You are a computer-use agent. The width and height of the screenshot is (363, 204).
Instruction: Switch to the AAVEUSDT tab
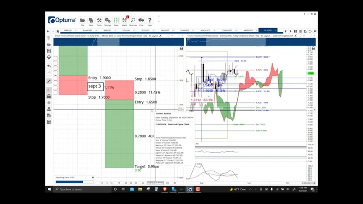click(x=248, y=30)
